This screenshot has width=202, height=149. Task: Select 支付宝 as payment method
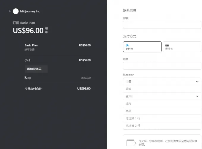click(142, 47)
